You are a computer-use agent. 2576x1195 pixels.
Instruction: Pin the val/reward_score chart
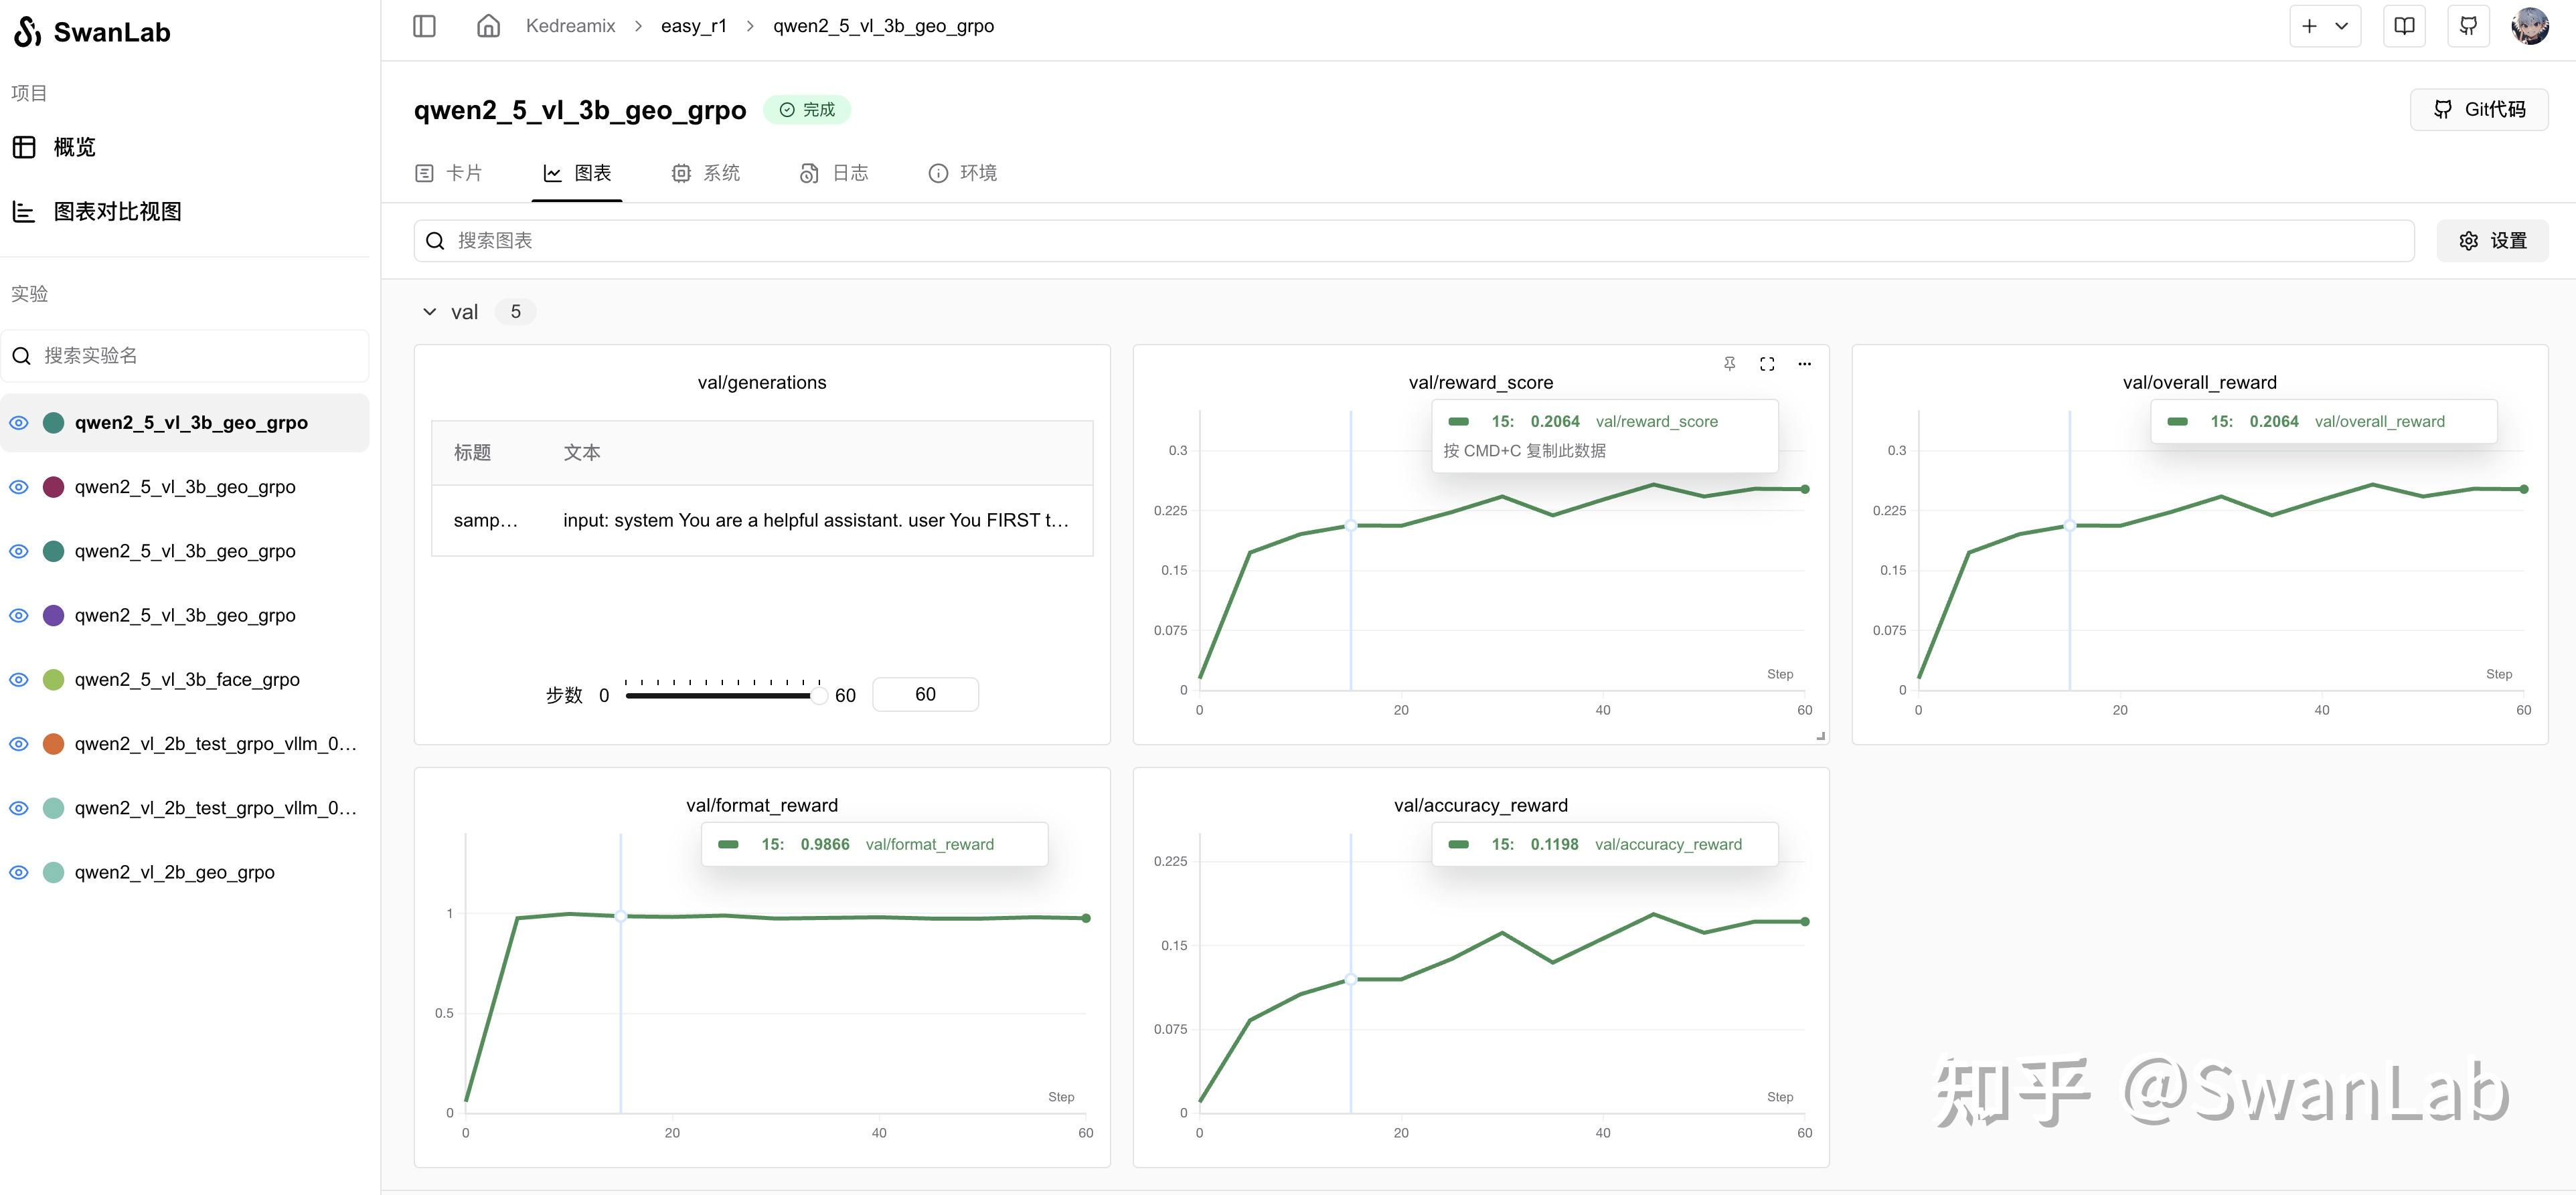click(1729, 364)
